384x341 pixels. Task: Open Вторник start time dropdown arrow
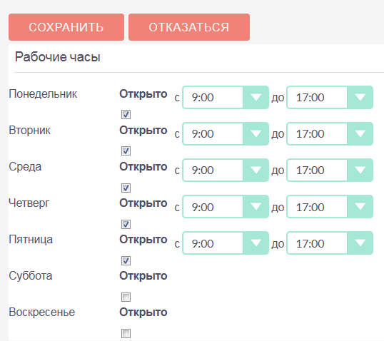[256, 134]
